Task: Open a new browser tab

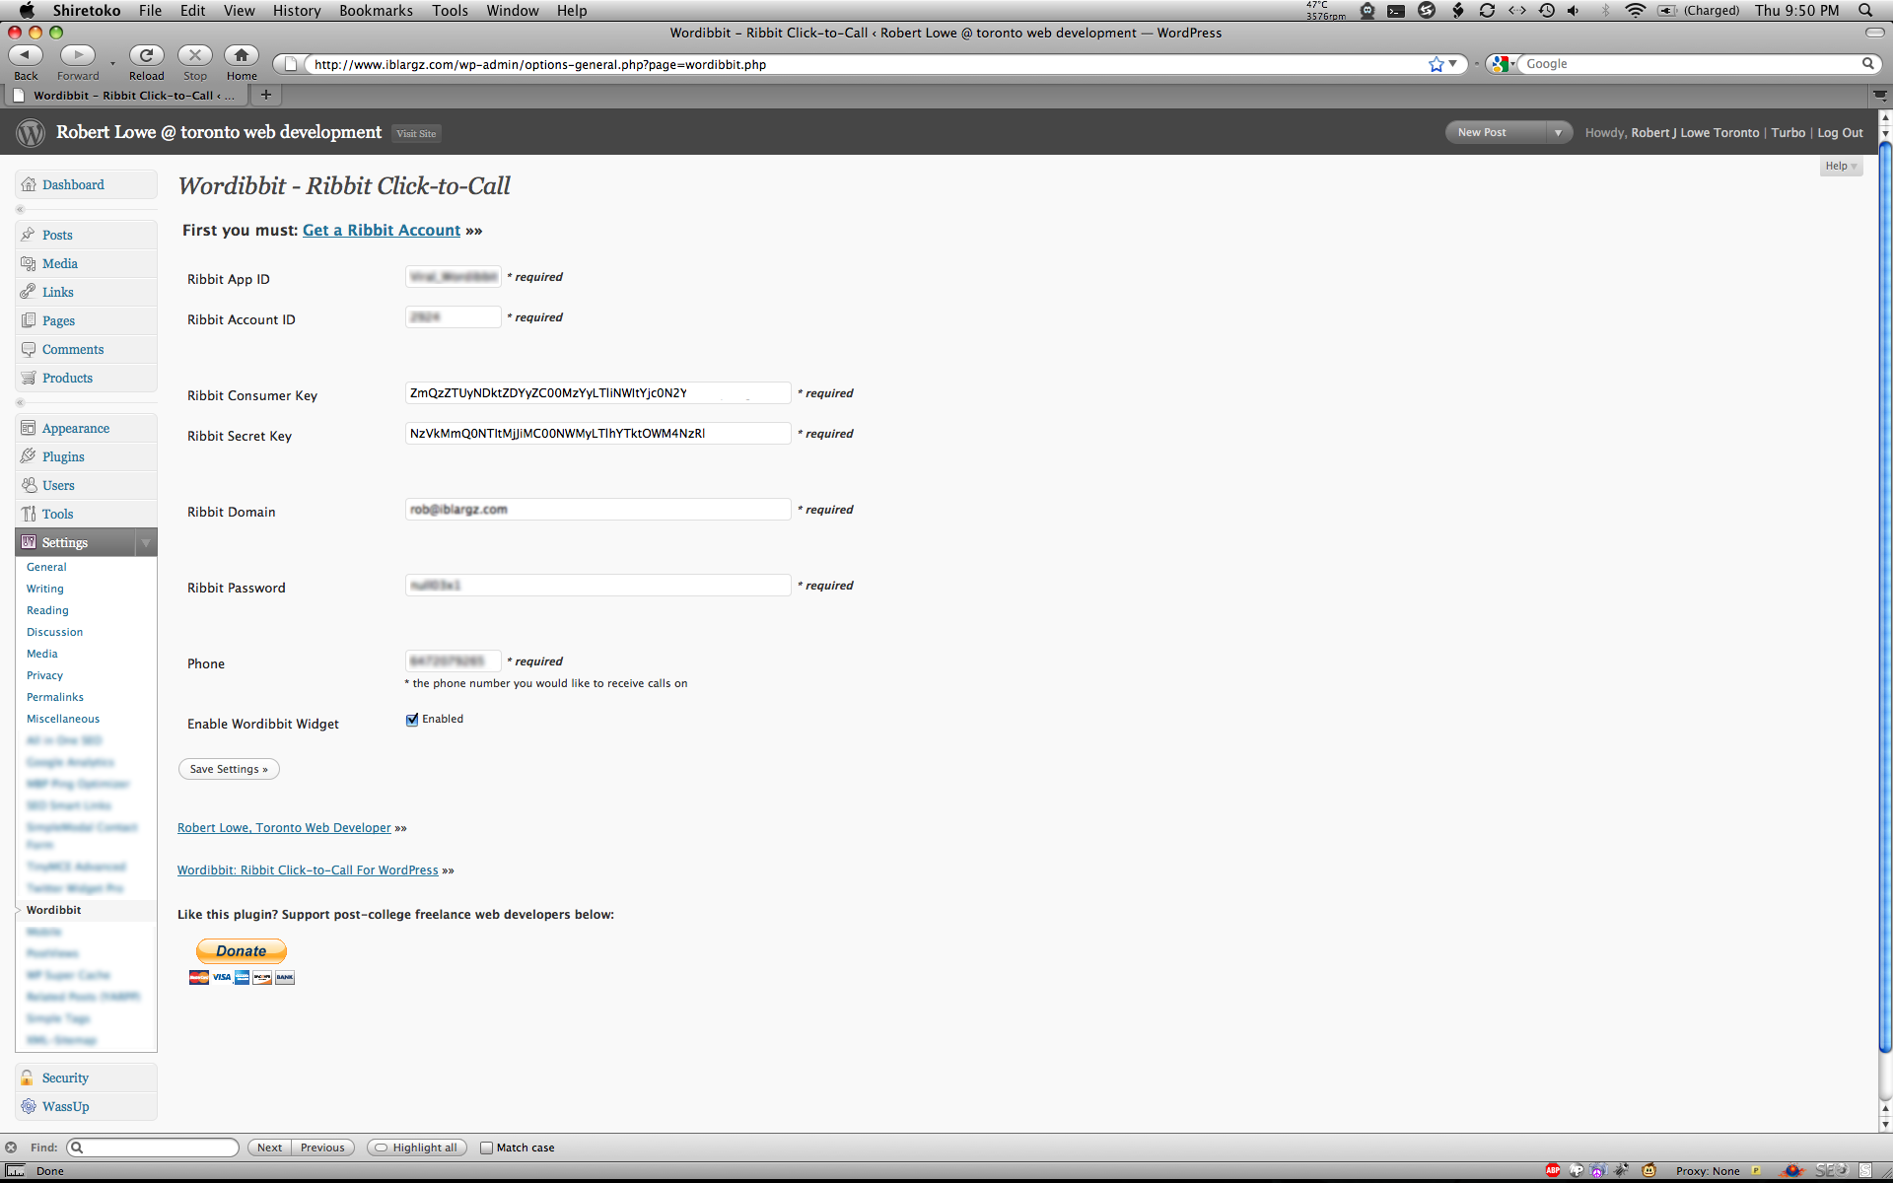Action: pos(265,95)
